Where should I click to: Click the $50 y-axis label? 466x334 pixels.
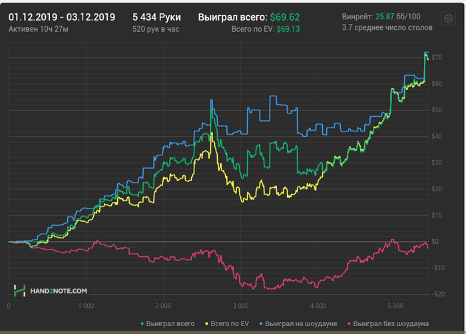pos(437,110)
